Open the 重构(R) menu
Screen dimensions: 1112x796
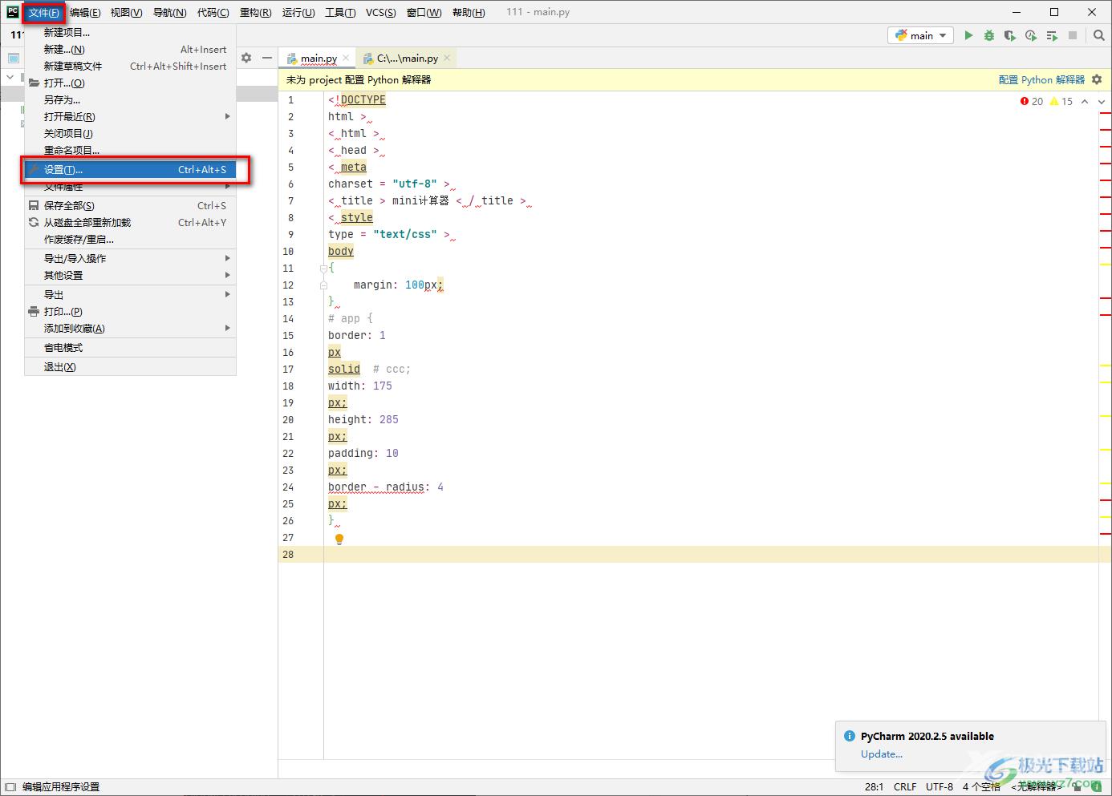[x=255, y=12]
